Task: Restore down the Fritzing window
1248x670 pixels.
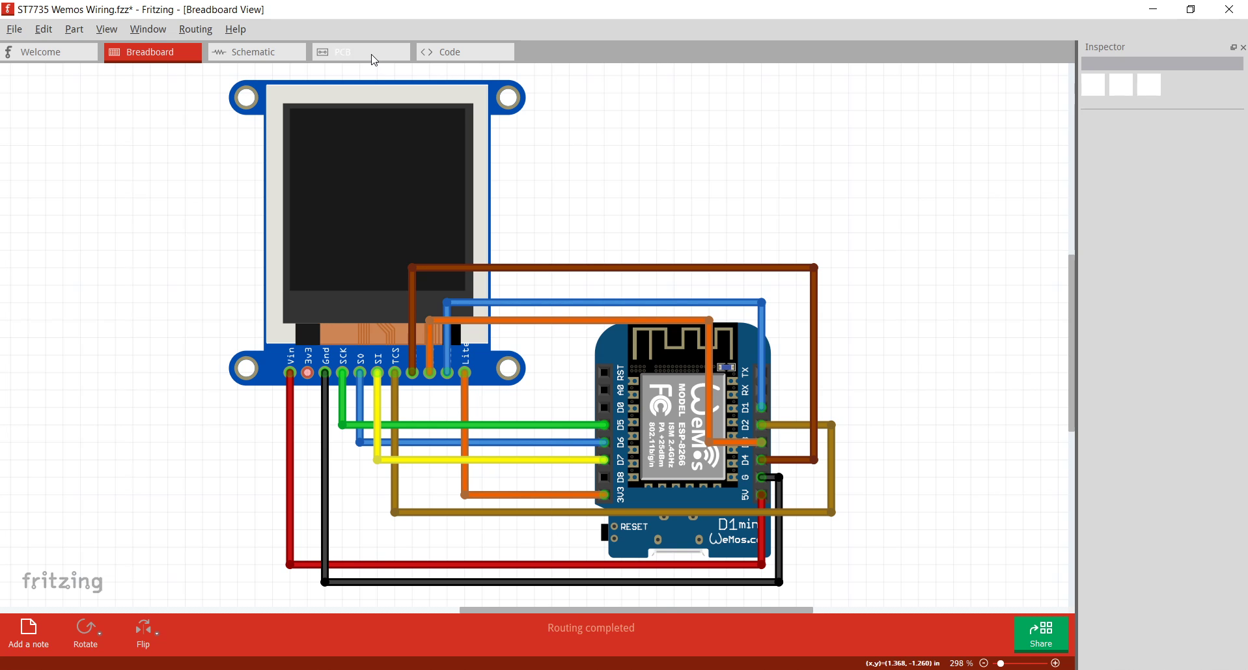Action: [1191, 9]
